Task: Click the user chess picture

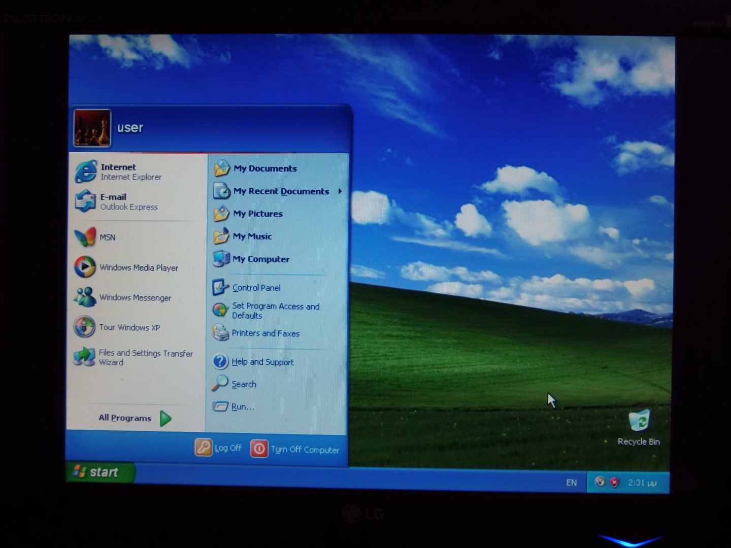Action: coord(92,128)
